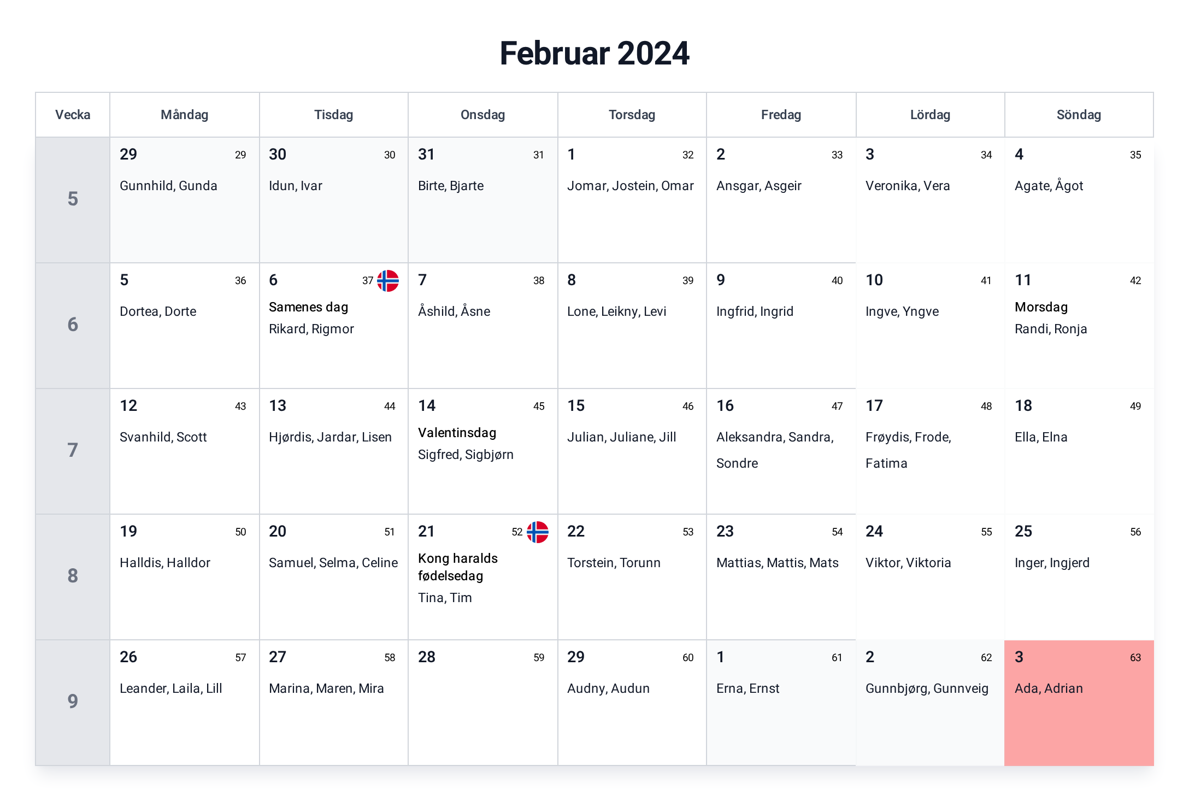Screen dimensions: 1189x801
Task: Select February 29 with Audny, Audun
Action: pos(632,703)
